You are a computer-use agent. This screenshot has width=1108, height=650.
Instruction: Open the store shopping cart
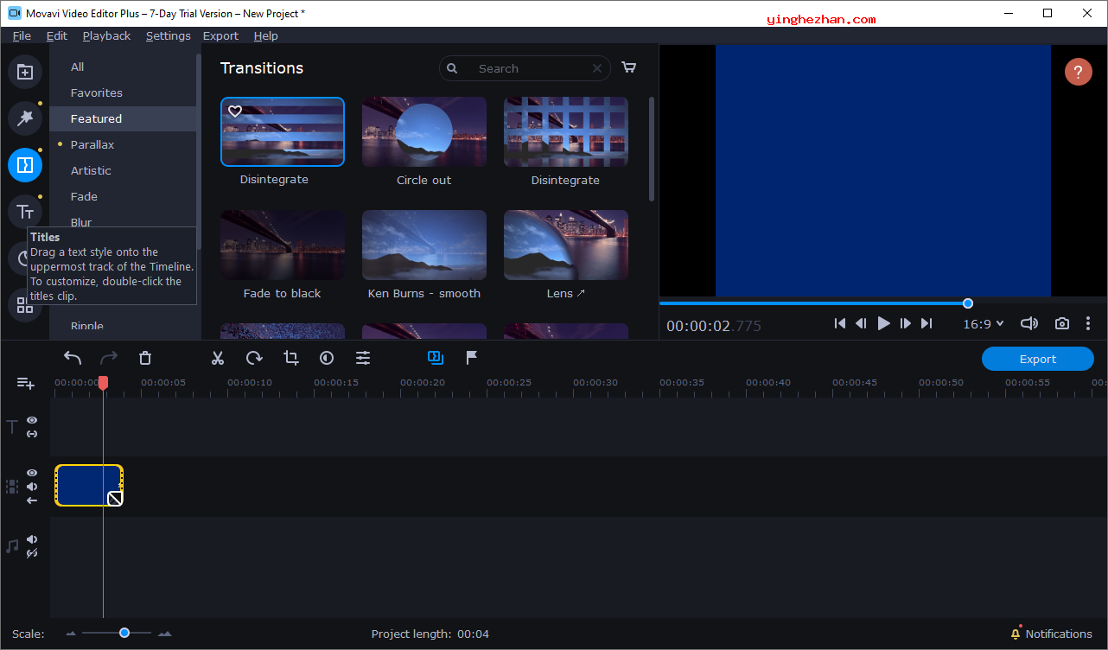coord(629,68)
